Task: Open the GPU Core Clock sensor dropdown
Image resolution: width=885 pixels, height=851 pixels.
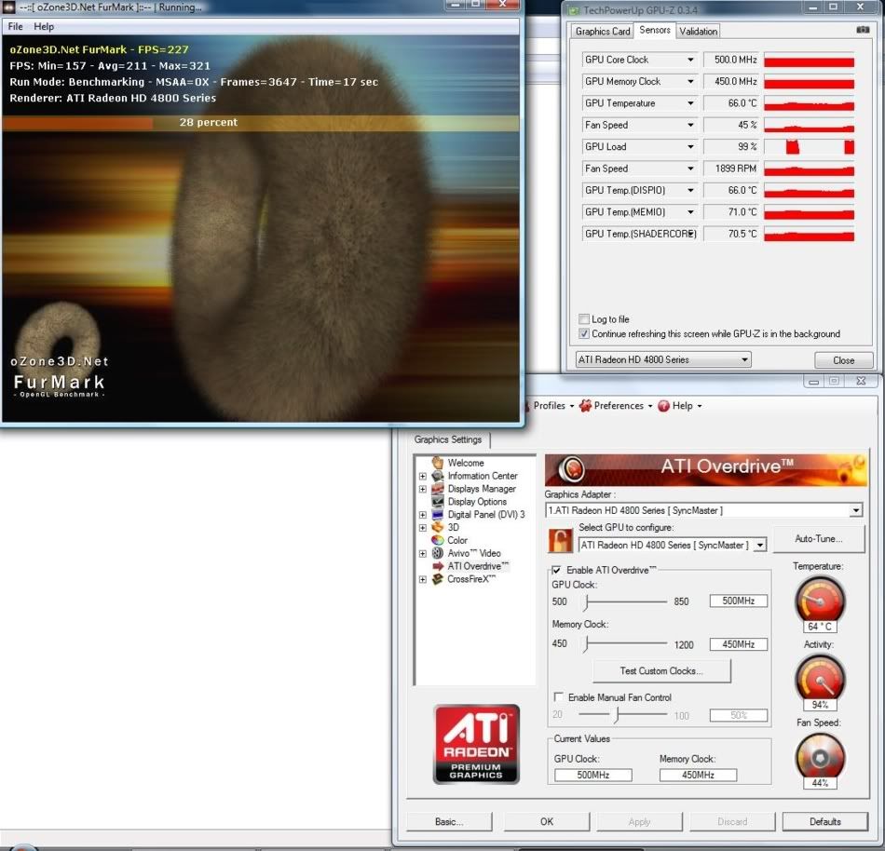Action: pyautogui.click(x=690, y=60)
